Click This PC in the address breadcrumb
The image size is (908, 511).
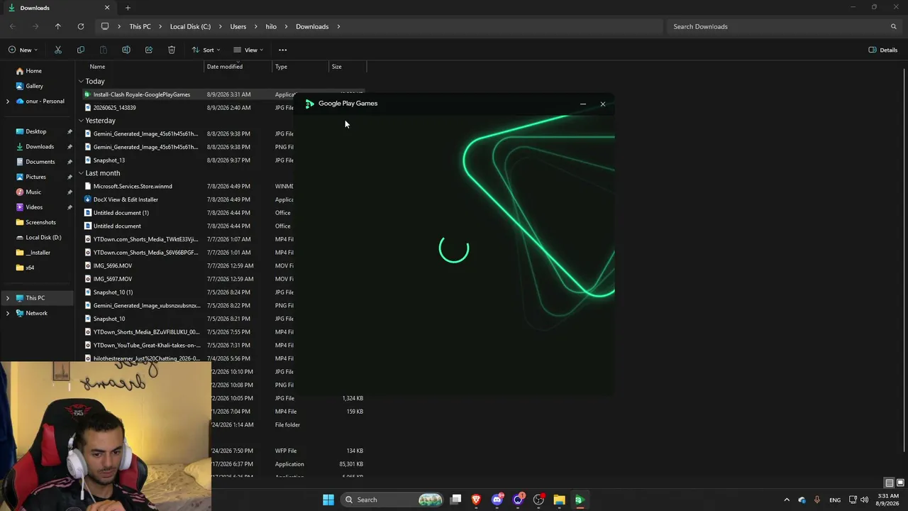tap(140, 26)
